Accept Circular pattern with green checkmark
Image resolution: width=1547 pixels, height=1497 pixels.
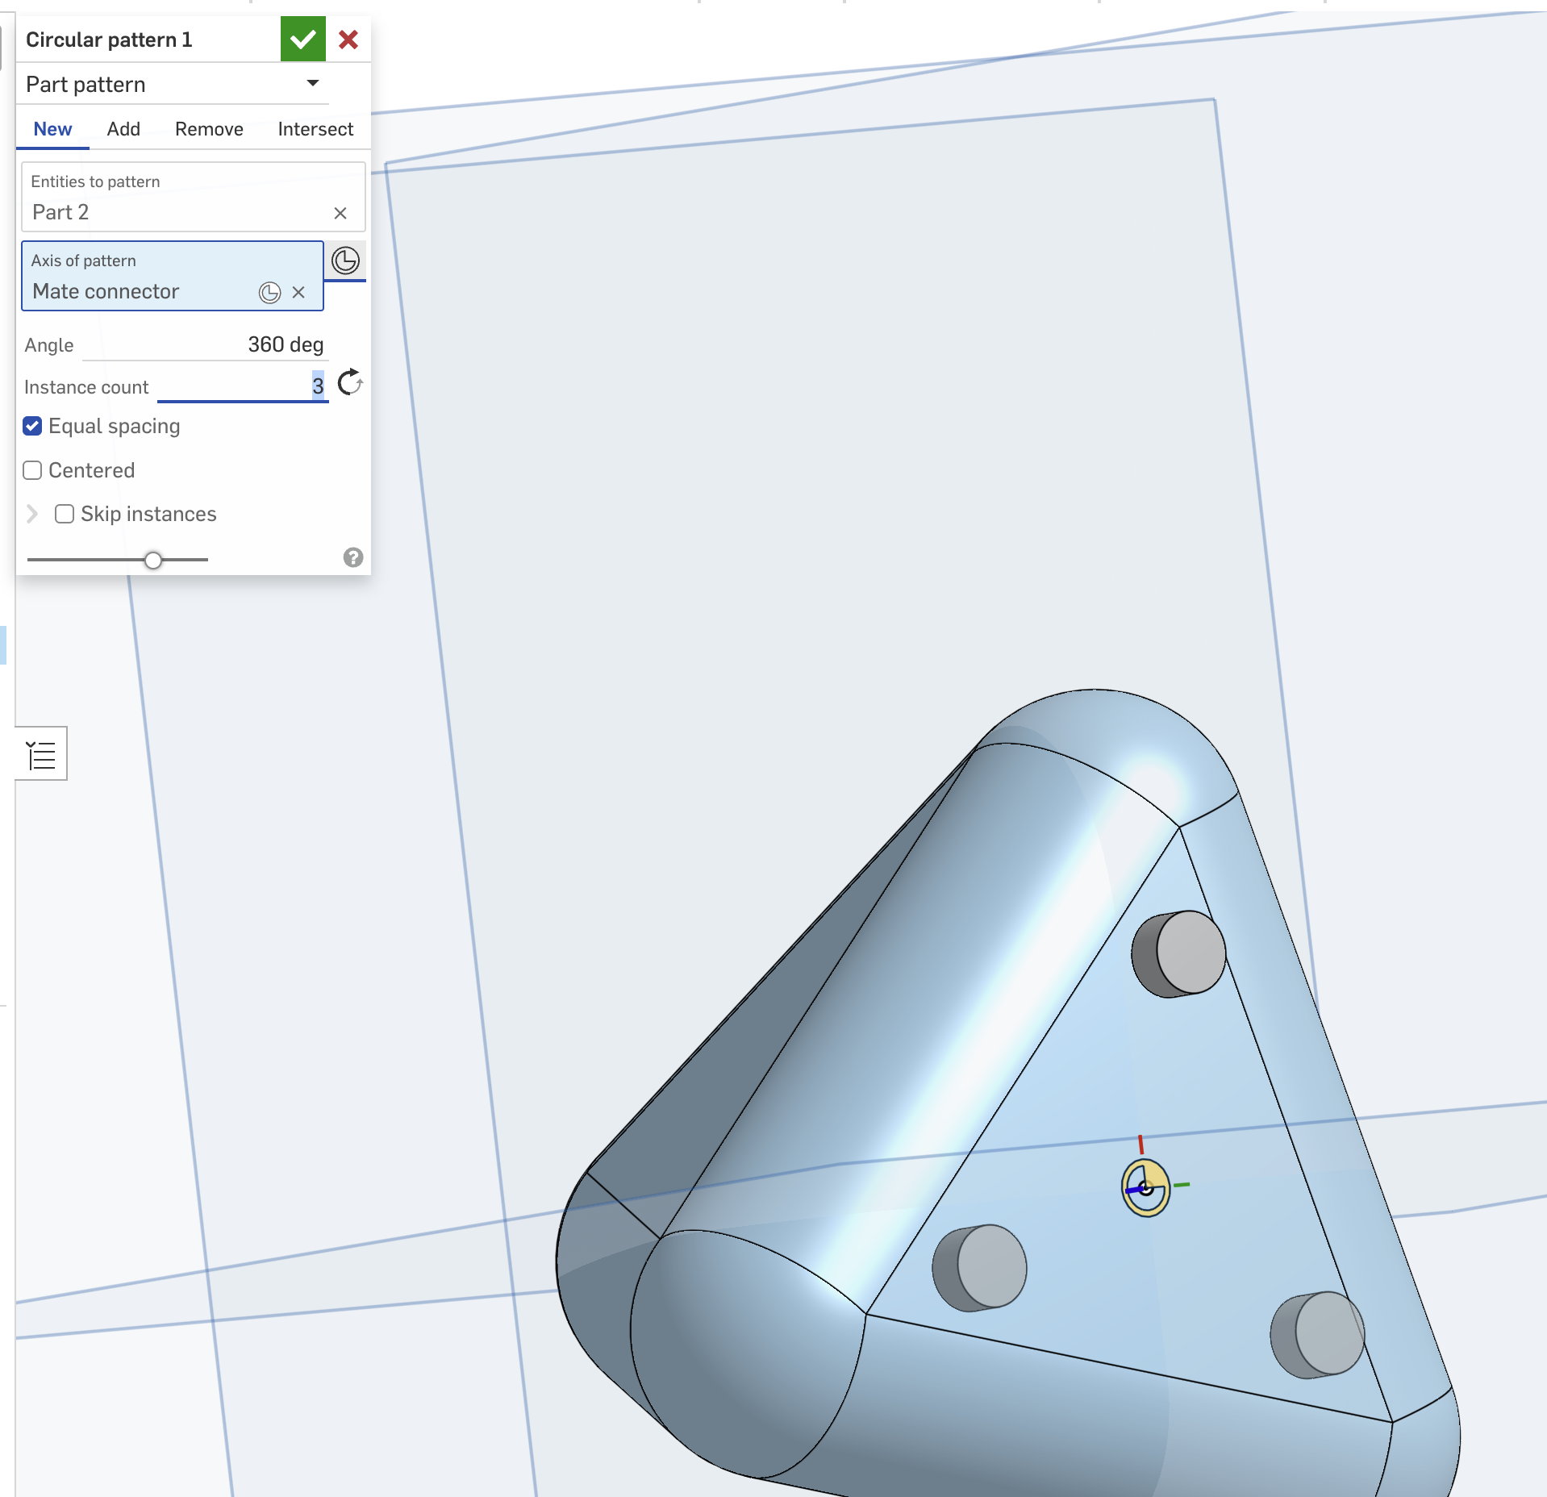pyautogui.click(x=302, y=40)
